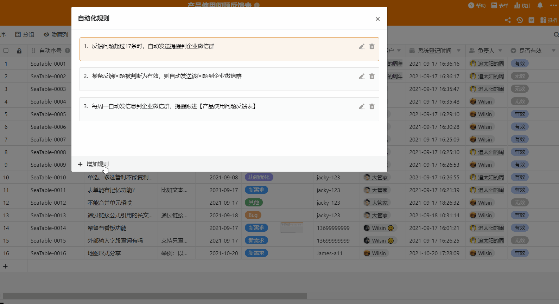
Task: Open the history clock icon
Action: click(x=520, y=20)
